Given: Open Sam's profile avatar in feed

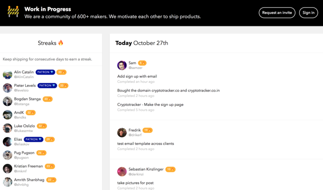Looking at the screenshot, I should click(122, 65).
